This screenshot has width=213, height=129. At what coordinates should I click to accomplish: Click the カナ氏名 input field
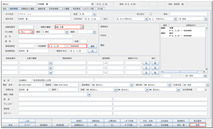(x=44, y=14)
